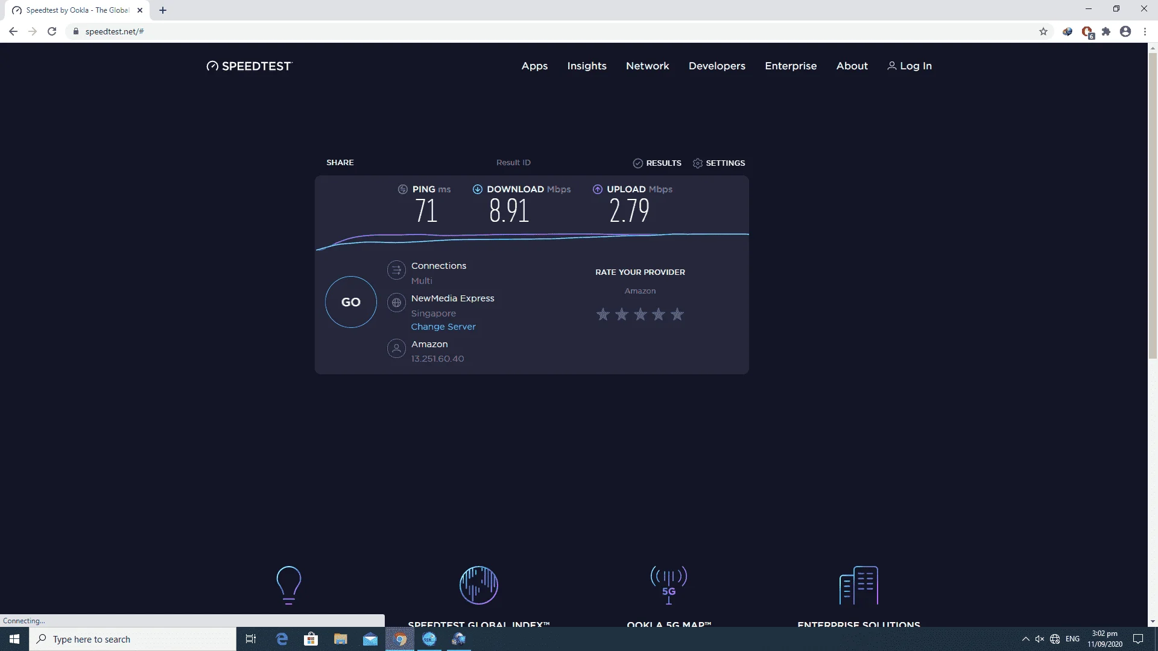Open speedtest SETTINGS
1158x651 pixels.
click(719, 163)
